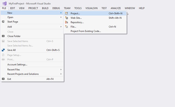Select Project From Existing Code

click(86, 31)
